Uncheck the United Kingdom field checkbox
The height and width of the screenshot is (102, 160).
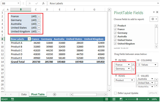[x=115, y=44]
